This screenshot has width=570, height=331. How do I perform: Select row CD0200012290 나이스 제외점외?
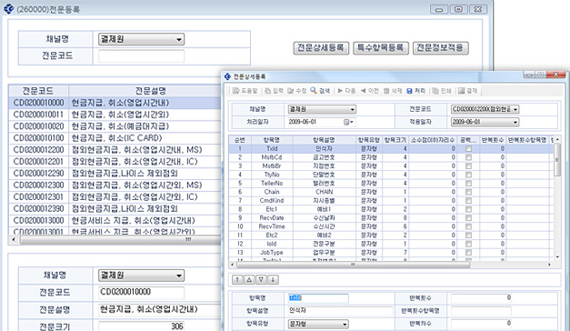(x=115, y=174)
